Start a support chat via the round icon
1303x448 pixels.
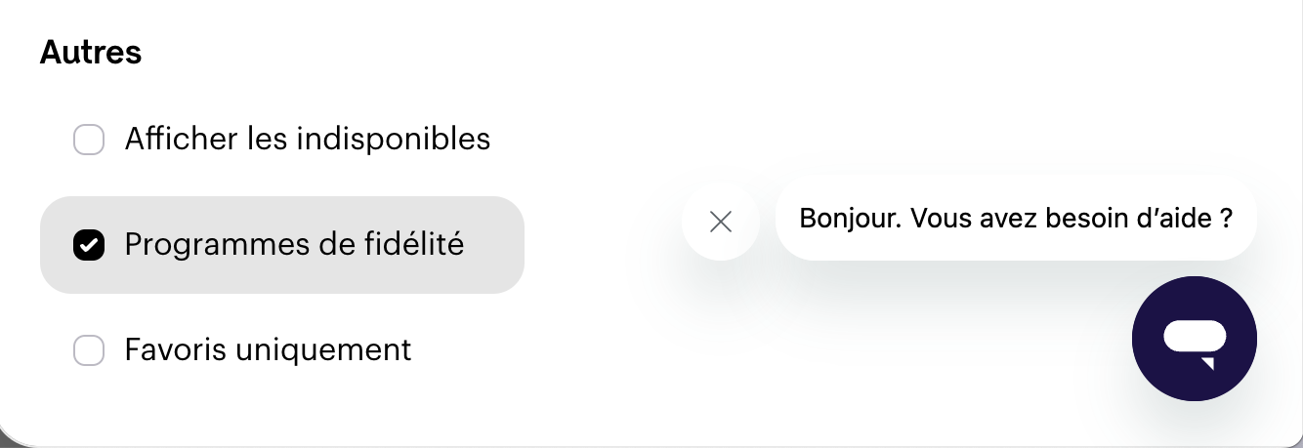1194,339
